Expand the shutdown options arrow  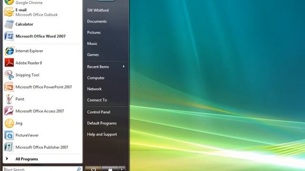coord(122,169)
